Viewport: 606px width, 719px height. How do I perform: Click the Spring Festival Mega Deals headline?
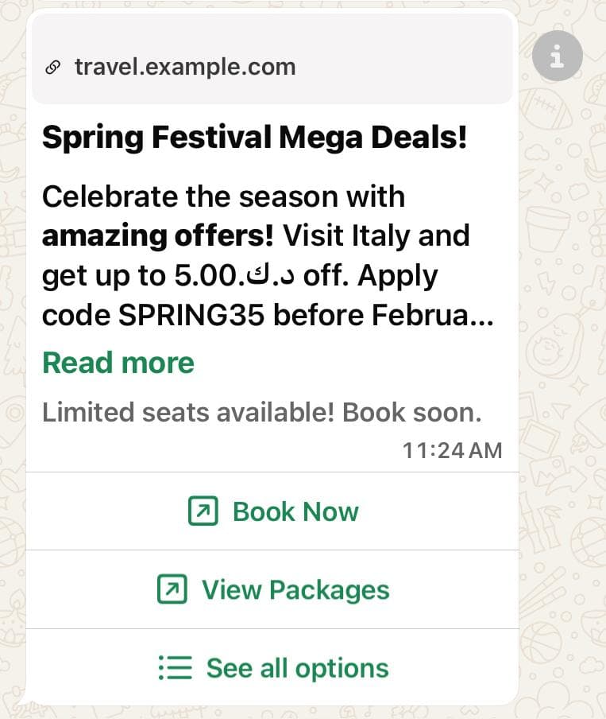[256, 136]
